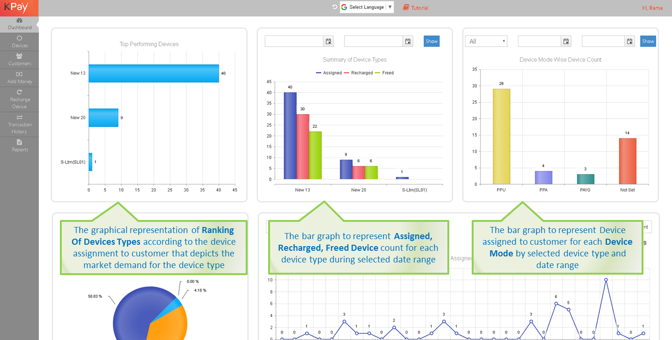Click the Google G logo icon
Viewport: 672px width, 340px height.
click(344, 7)
